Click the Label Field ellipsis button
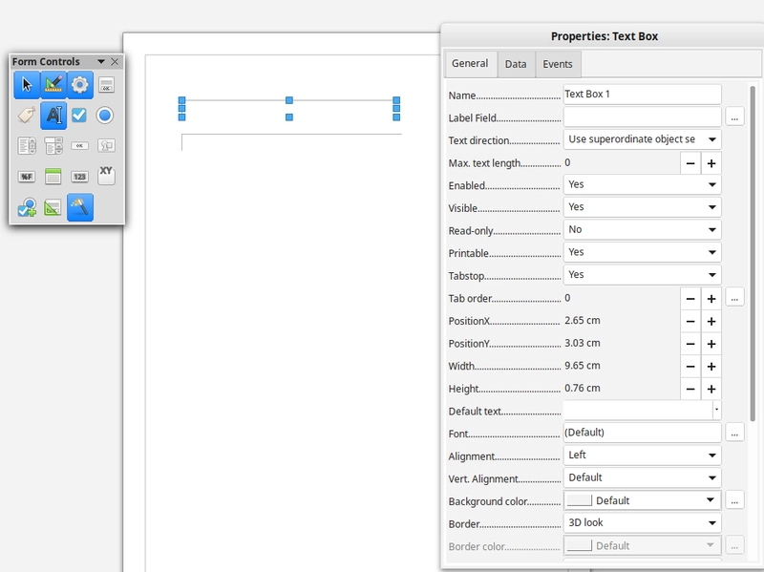Screen dimensions: 764x572 click(x=734, y=117)
